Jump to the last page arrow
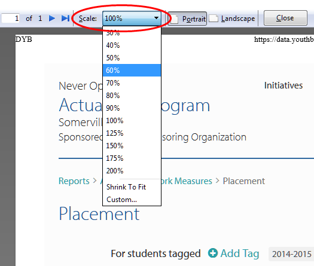 pos(65,19)
